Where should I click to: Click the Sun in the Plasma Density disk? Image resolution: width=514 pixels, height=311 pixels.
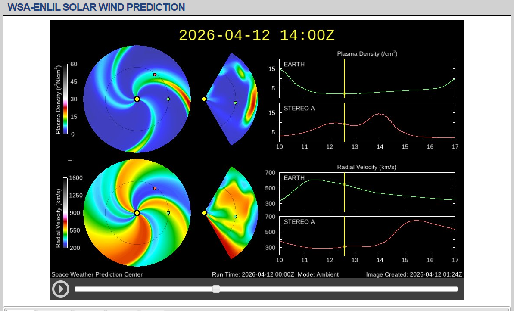(137, 99)
